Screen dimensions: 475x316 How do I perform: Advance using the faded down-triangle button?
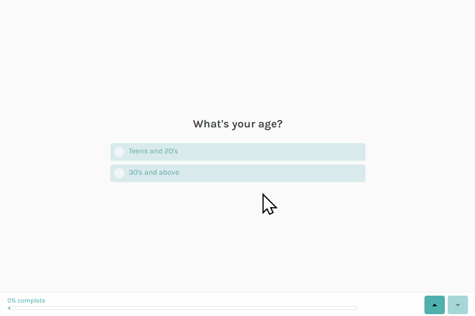tap(458, 305)
